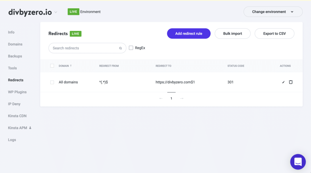This screenshot has height=173, width=311.
Task: Tick the select-all checkbox in table header
Action: click(52, 66)
